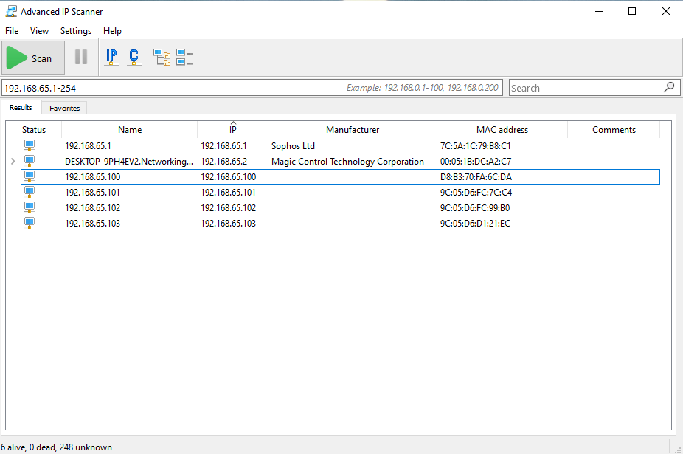Click IP cell 192.168.65.2
Viewport: 683px width, 454px height.
[224, 162]
